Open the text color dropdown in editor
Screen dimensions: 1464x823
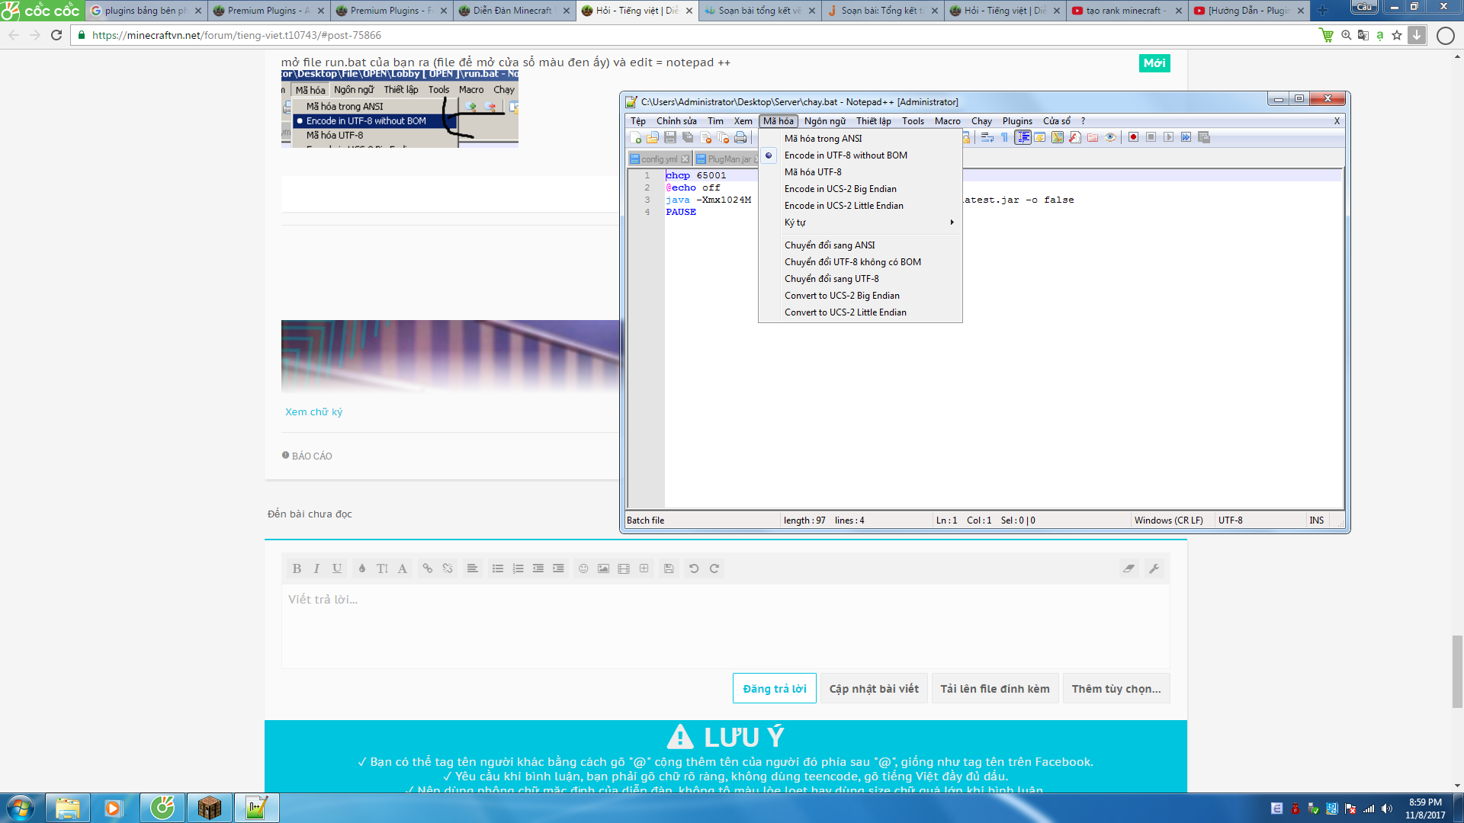point(362,568)
